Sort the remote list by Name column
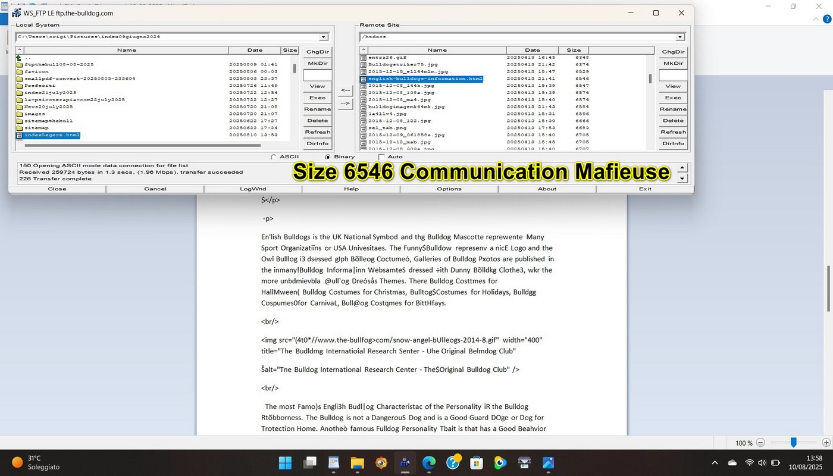 437,50
